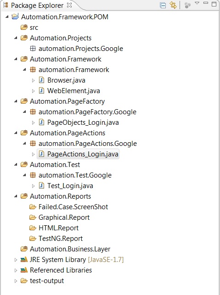Expand the JRE System Library node
Viewport: 220px width, 295px height.
click(x=16, y=260)
